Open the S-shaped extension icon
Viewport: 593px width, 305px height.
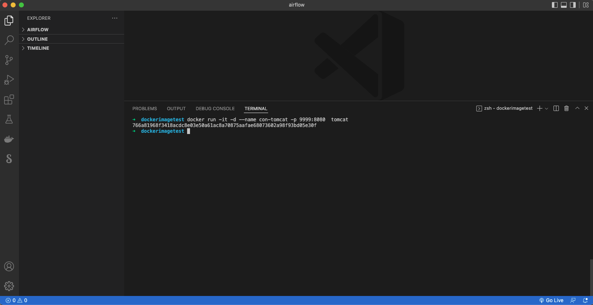(9, 159)
